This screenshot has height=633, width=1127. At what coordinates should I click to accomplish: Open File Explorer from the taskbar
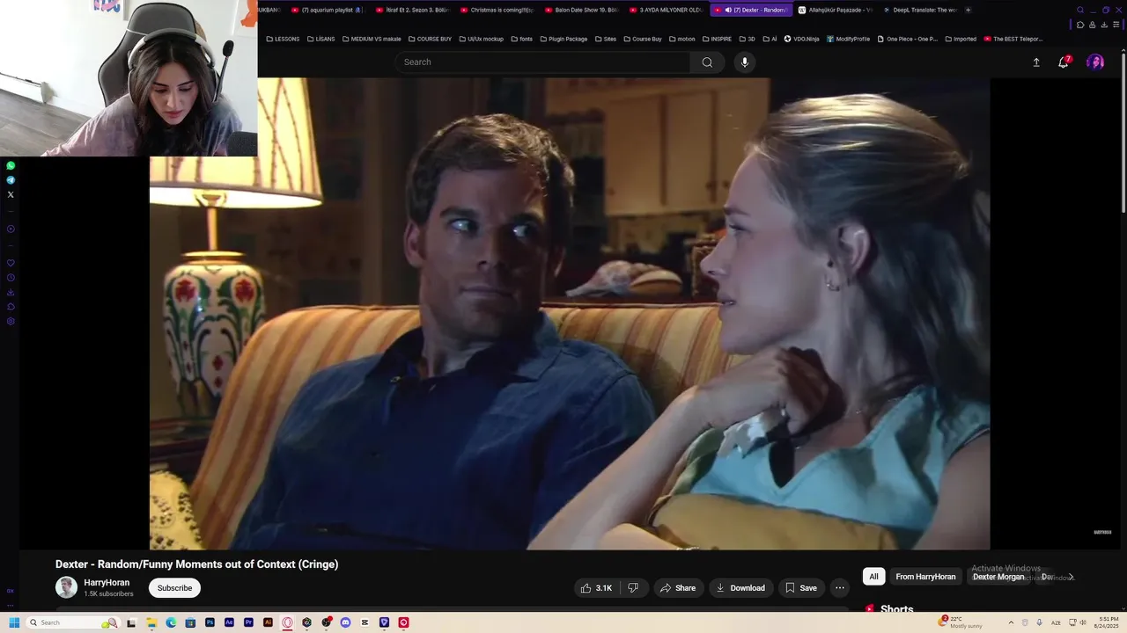click(151, 622)
